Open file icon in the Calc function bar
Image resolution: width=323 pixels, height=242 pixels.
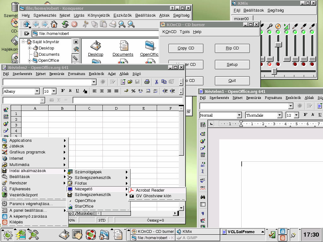tap(130, 82)
